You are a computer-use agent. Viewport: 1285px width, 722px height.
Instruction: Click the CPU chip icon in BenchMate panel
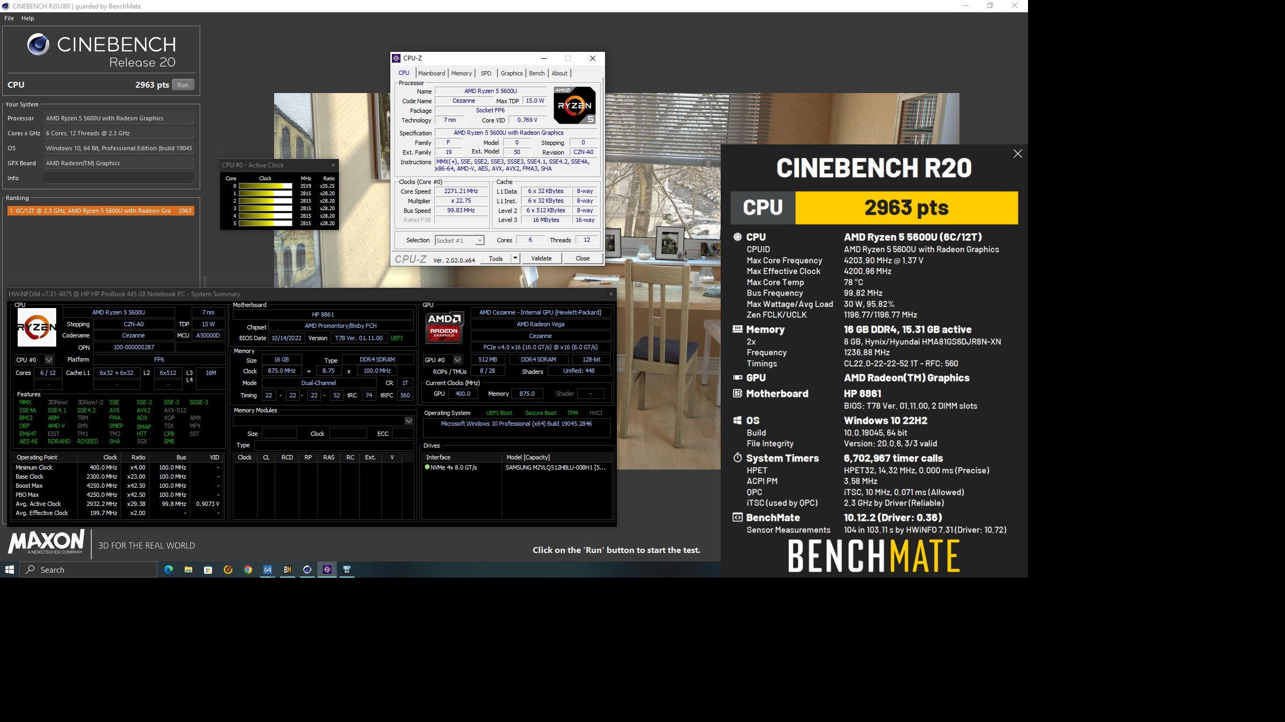click(737, 237)
